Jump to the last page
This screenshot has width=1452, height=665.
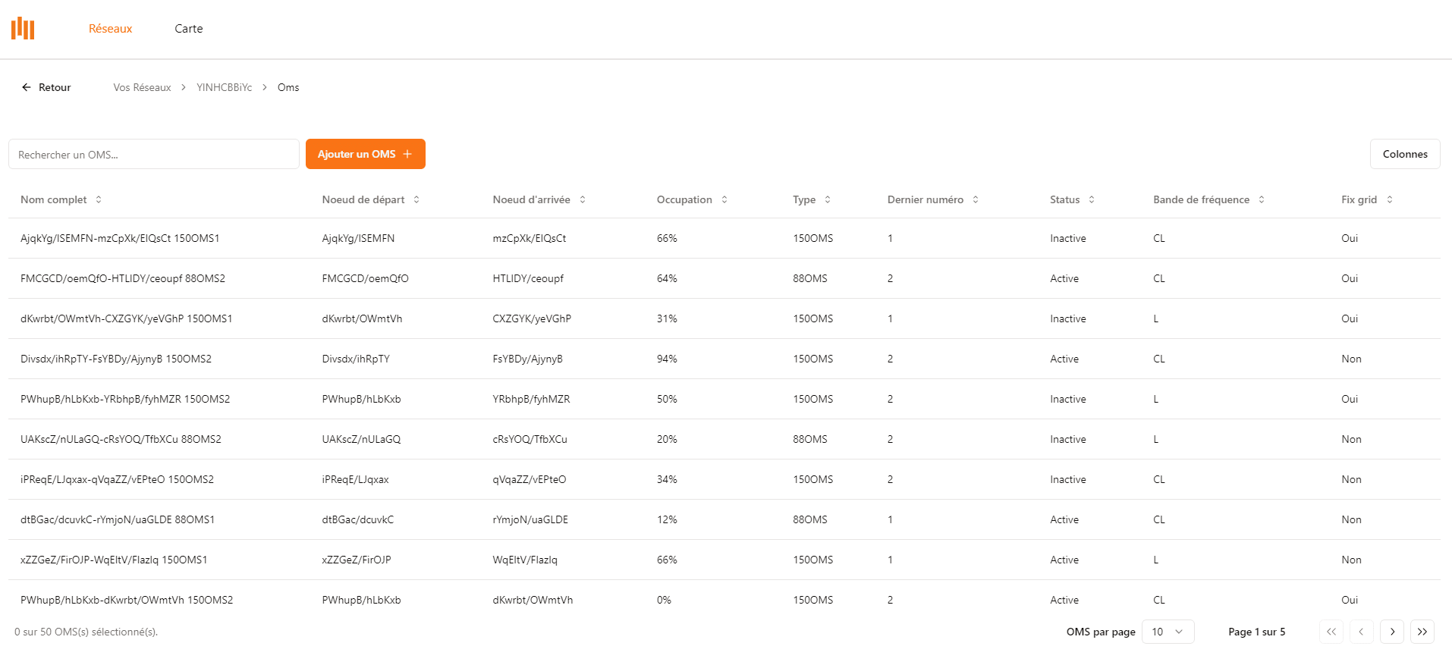coord(1422,632)
